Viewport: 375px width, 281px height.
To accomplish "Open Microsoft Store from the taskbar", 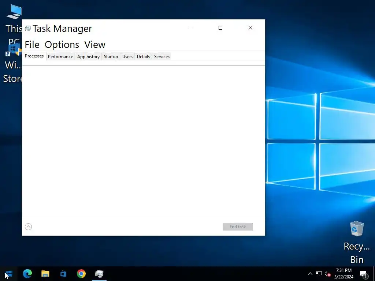I will pyautogui.click(x=63, y=274).
